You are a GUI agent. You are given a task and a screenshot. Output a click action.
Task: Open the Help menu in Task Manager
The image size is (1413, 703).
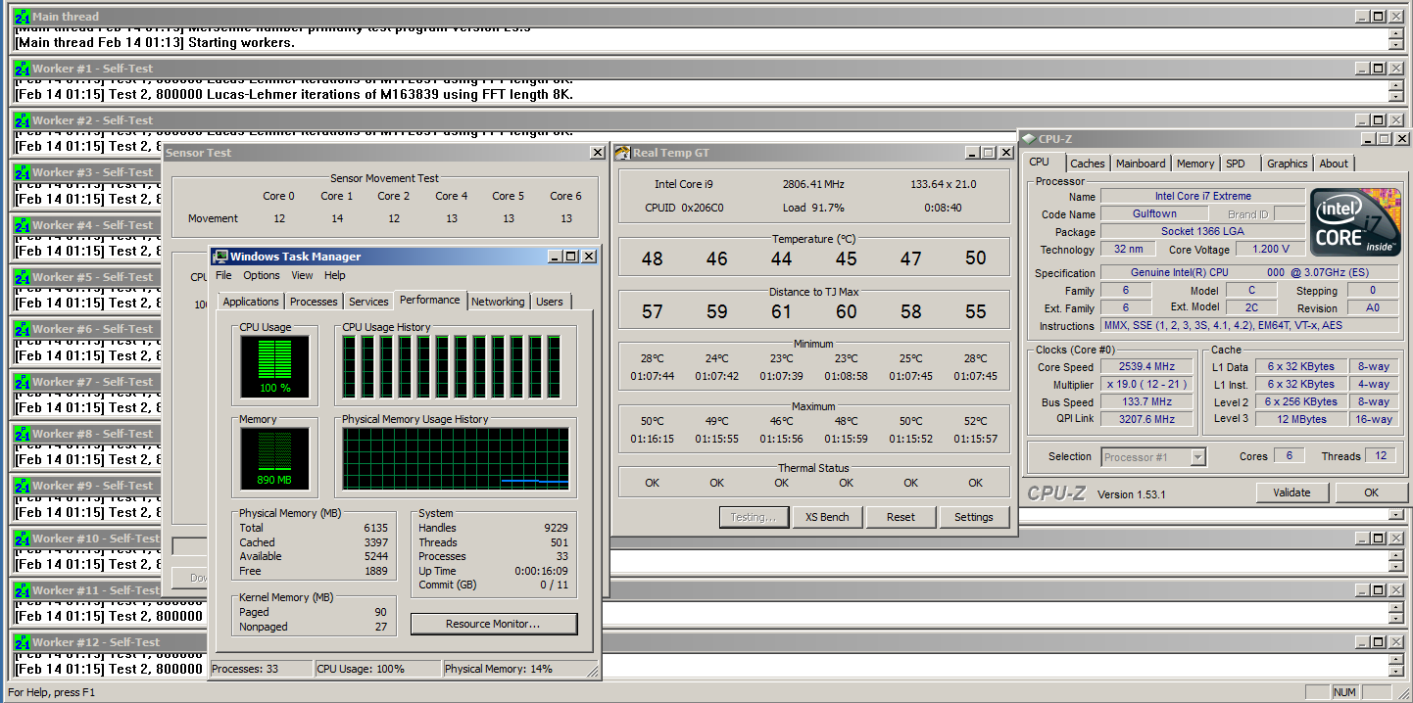(x=335, y=276)
